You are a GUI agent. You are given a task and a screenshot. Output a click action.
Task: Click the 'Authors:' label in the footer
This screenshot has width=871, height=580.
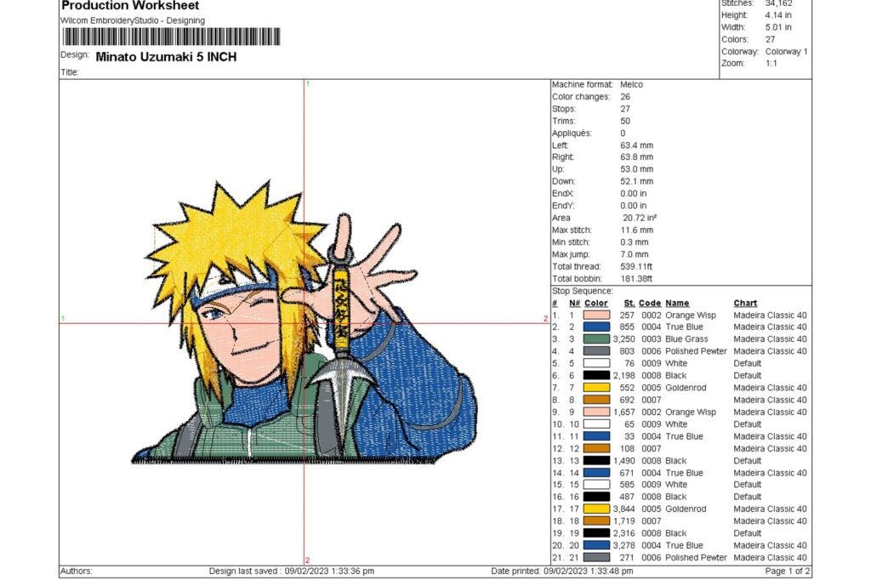pos(76,571)
